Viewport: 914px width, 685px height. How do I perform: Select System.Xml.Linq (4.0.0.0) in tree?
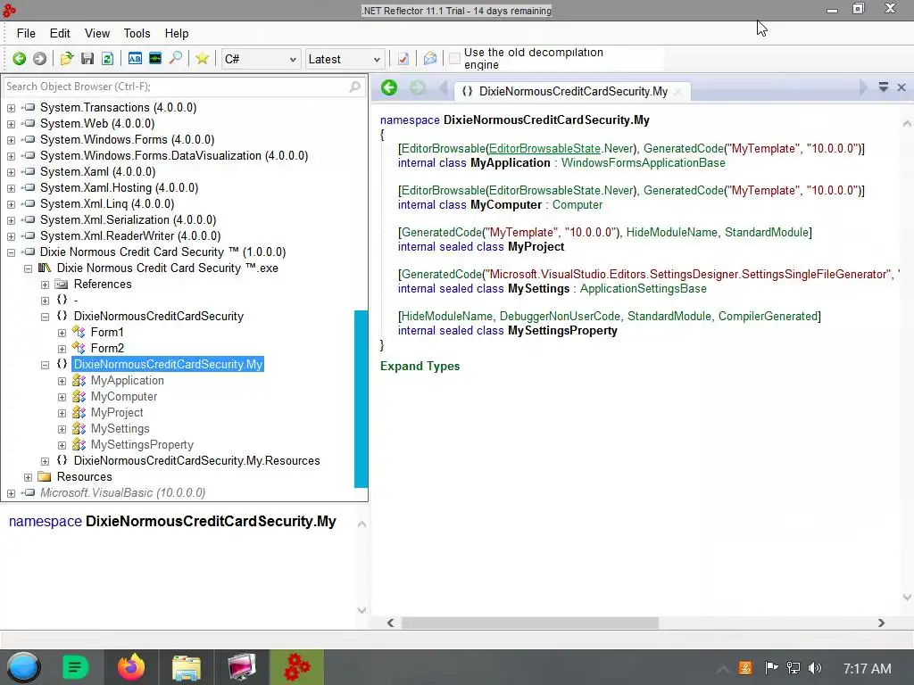pos(107,204)
